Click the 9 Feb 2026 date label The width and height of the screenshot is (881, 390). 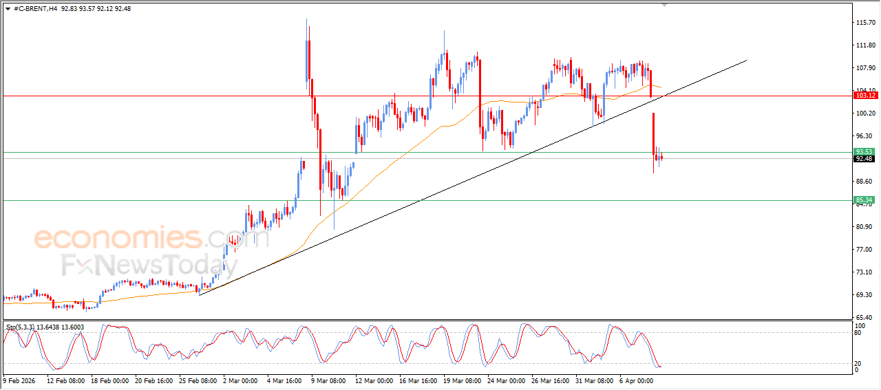[x=20, y=380]
